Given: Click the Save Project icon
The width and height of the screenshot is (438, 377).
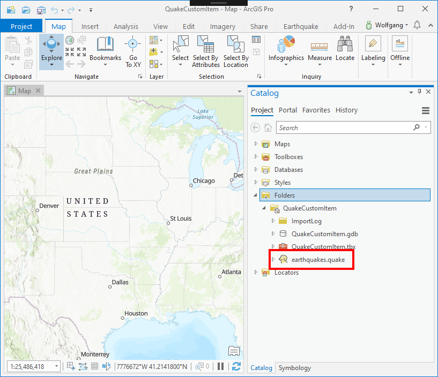Looking at the screenshot, I should coord(41,10).
